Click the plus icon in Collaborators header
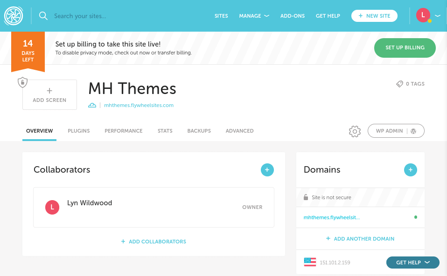447x276 pixels. click(267, 170)
